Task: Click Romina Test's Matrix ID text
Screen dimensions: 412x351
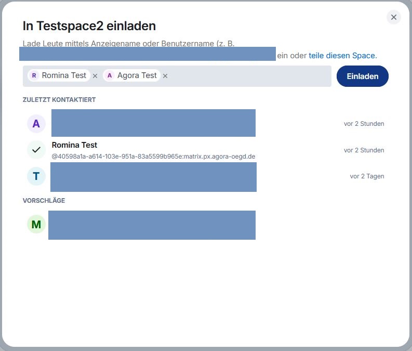Action: point(153,156)
